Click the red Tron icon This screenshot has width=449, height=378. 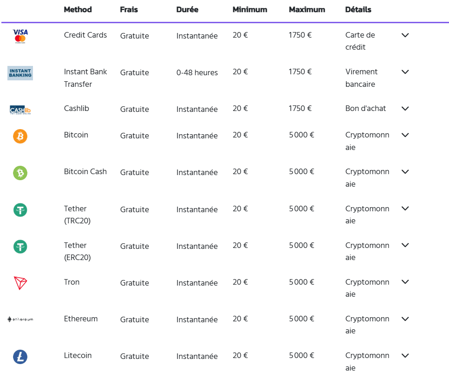[20, 283]
